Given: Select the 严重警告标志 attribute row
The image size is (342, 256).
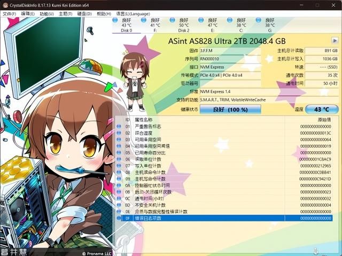Looking at the screenshot, I should (224, 126).
